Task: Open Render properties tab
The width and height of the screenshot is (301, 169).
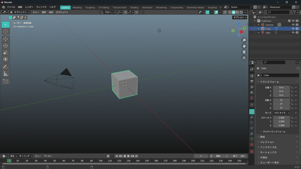Action: 252,76
